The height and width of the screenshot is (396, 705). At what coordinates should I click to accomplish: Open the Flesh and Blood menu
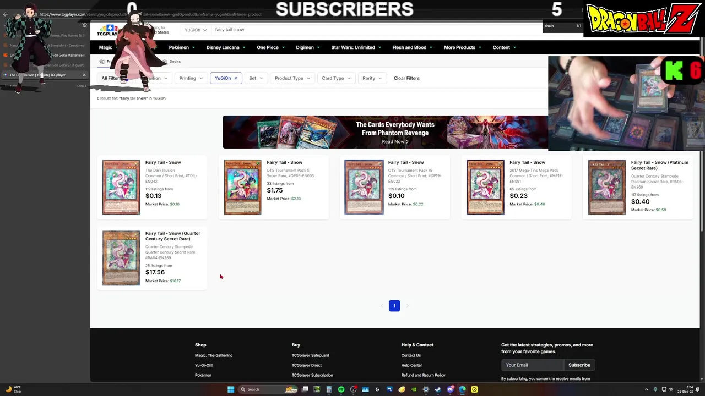412,47
